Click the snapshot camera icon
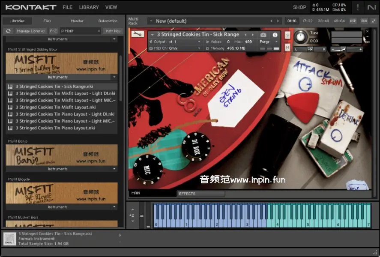 [263, 35]
